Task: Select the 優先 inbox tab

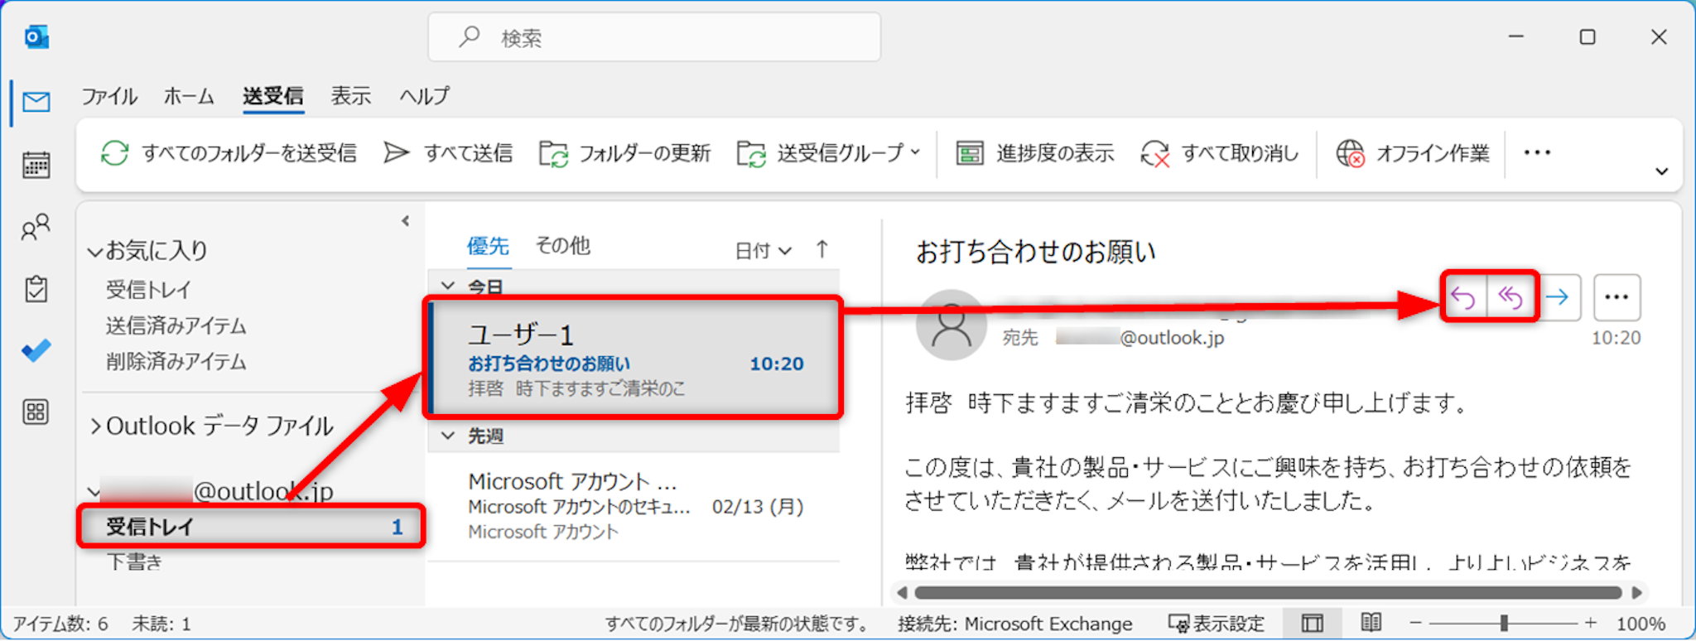Action: click(488, 246)
